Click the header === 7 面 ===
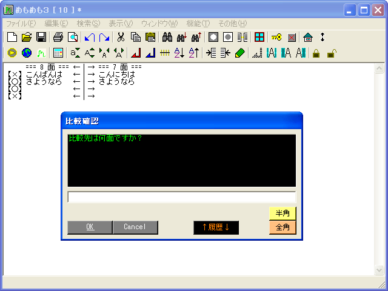The height and width of the screenshot is (291, 388). 120,67
